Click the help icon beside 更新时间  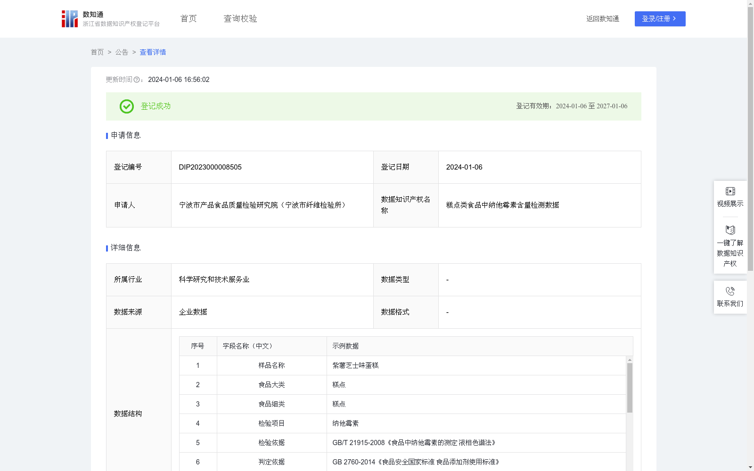(x=137, y=80)
